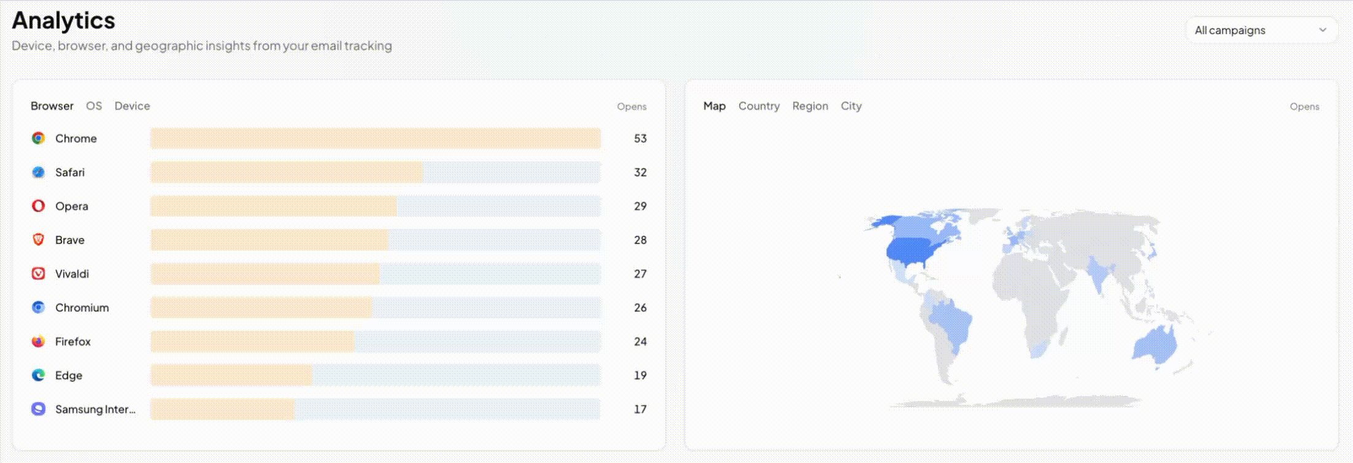Click the Firefox label text
Screen dimensions: 1353x463
coord(73,341)
